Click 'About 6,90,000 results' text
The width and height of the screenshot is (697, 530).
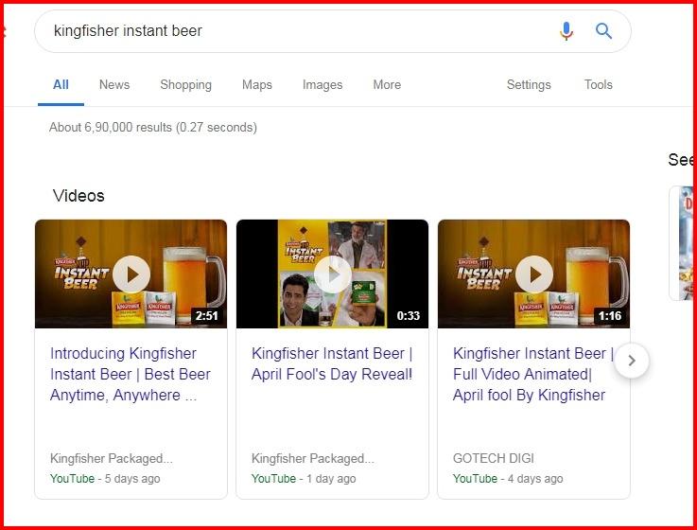tap(153, 127)
